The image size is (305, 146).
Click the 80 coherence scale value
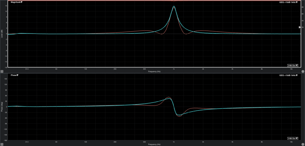click(x=303, y=7)
